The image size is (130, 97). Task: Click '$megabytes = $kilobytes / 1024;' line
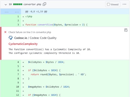coord(49,87)
